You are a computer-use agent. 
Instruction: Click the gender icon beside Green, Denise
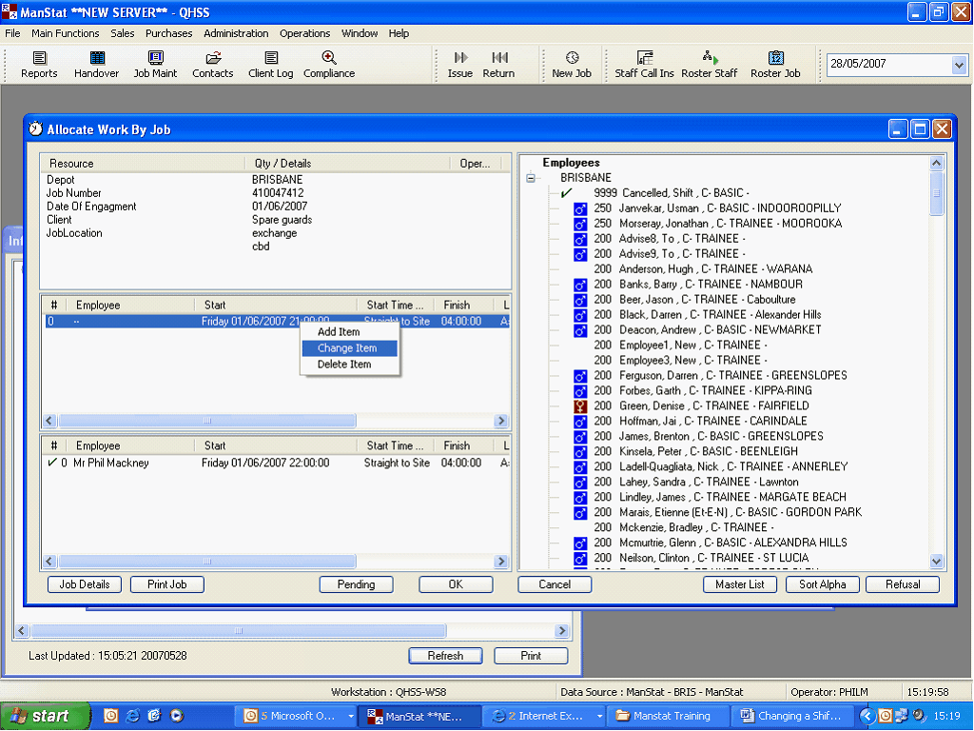580,406
